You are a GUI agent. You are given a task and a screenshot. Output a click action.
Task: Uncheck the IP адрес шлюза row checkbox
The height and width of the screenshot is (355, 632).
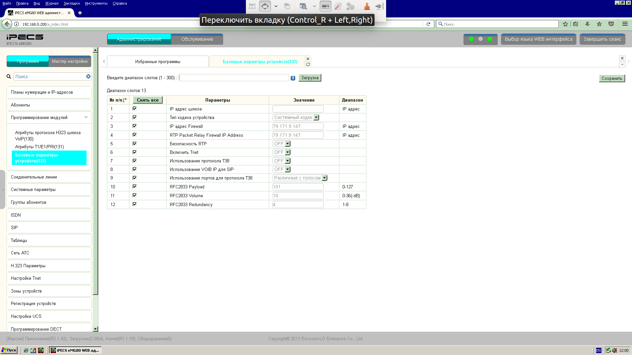coord(135,108)
